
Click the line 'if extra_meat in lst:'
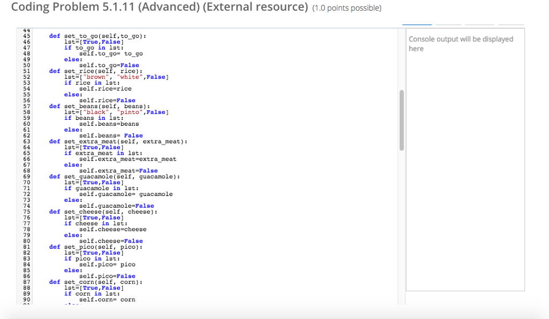(x=103, y=153)
